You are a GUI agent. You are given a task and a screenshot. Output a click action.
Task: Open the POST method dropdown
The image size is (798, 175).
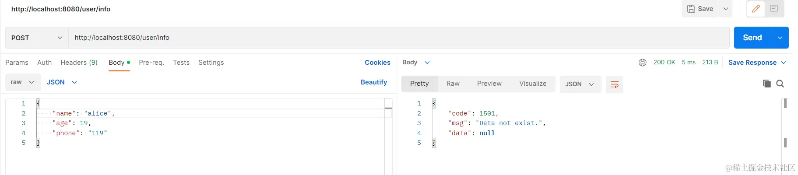[x=37, y=38]
